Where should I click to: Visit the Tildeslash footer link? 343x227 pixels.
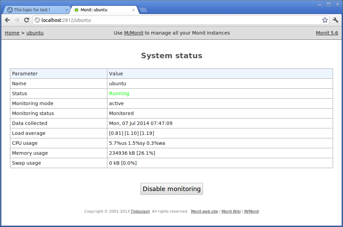point(140,211)
